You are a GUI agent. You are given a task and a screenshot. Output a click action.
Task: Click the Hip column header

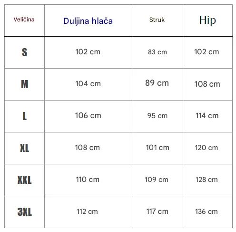pos(207,20)
